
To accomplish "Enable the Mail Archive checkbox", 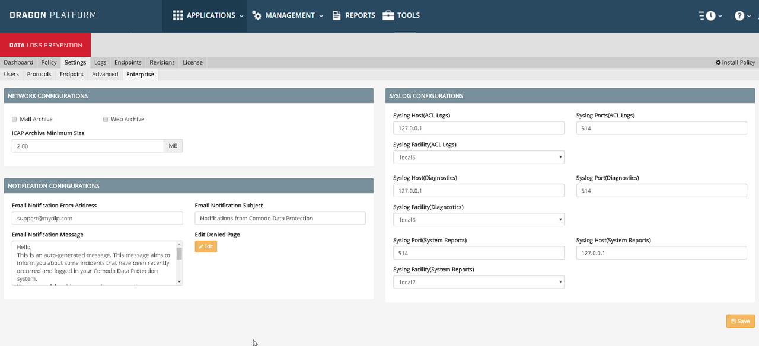I will (x=15, y=119).
